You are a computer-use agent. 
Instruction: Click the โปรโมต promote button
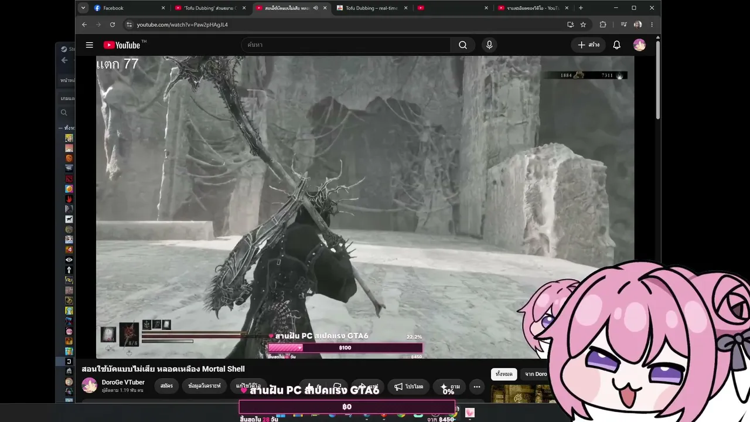(408, 386)
